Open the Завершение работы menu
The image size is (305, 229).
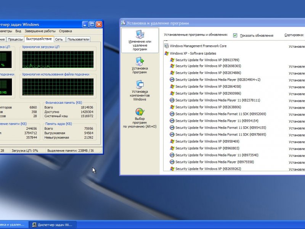(40, 31)
